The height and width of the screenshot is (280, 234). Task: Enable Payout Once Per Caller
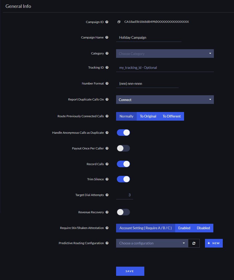tap(123, 148)
